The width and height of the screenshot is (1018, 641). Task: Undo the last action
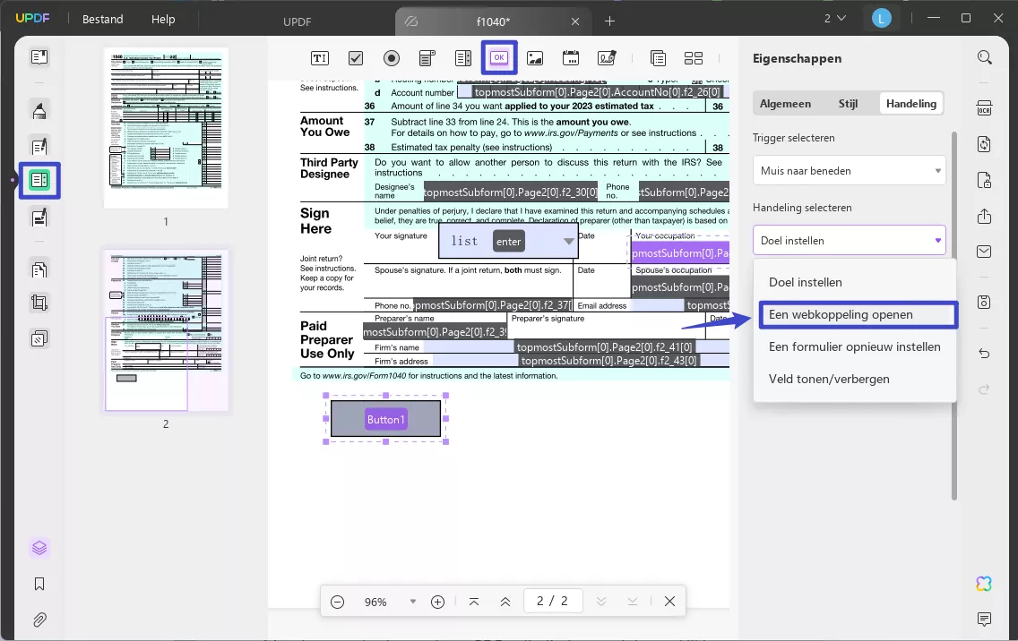[x=984, y=353]
